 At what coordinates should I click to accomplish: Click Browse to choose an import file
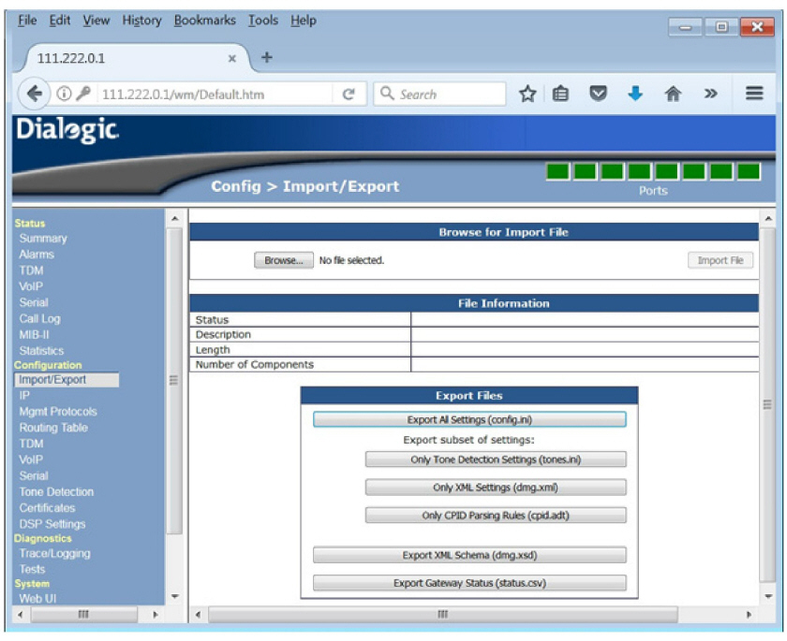(284, 260)
